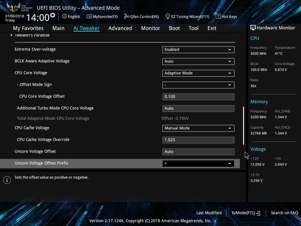
Task: Select the BCLK Aware Adaptive Voltage label
Action: point(42,61)
